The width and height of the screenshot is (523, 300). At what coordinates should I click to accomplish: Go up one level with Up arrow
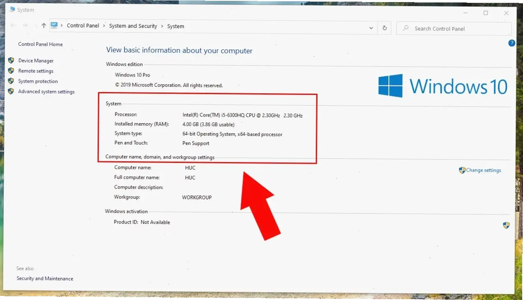(43, 25)
